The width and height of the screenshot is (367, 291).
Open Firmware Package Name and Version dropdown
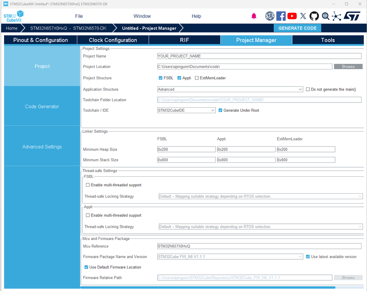click(230, 256)
